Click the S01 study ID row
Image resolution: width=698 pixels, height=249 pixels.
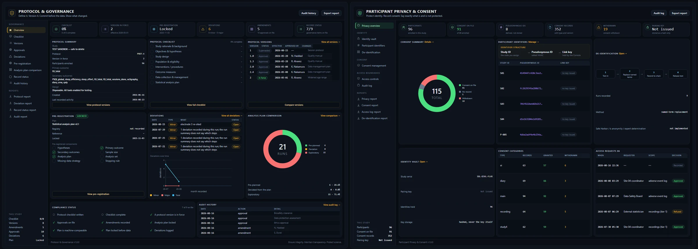pos(544,73)
